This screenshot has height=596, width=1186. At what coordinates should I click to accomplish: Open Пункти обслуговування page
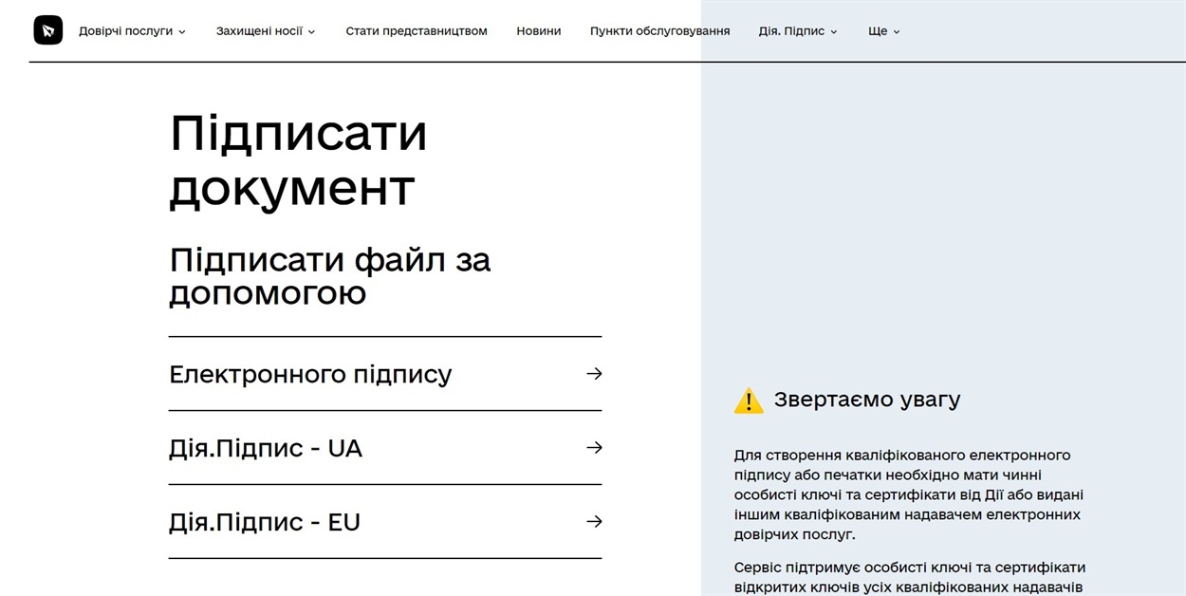[660, 31]
